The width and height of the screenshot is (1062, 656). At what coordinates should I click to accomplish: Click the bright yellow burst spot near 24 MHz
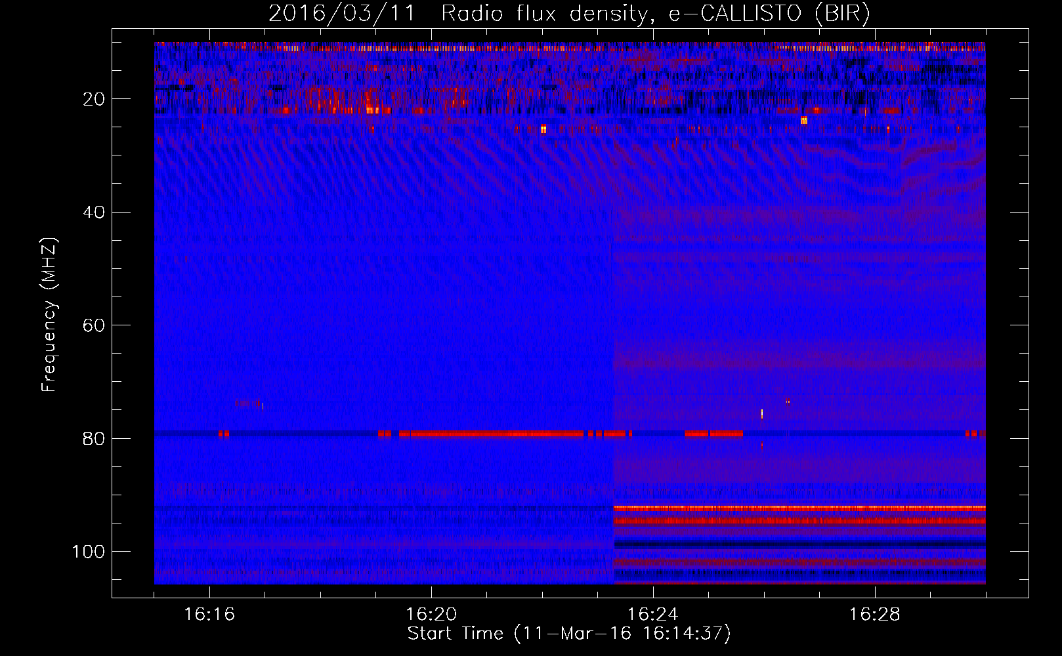pyautogui.click(x=803, y=121)
